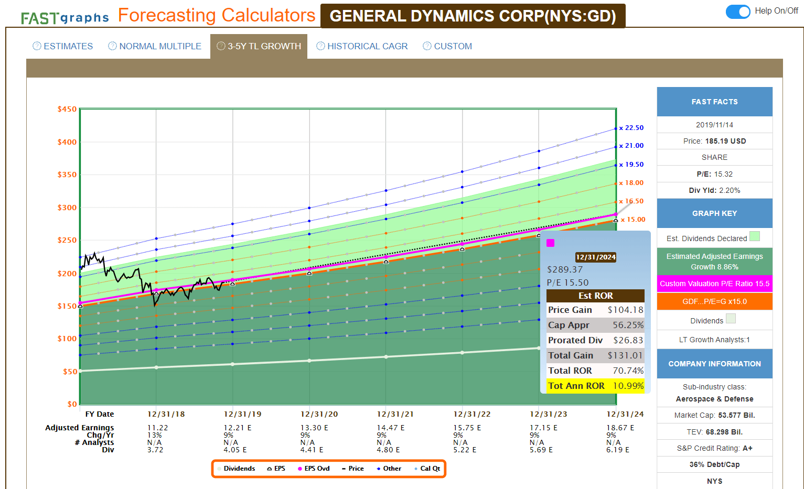Click the Dividends light swatch in Graph Key

coord(731,319)
